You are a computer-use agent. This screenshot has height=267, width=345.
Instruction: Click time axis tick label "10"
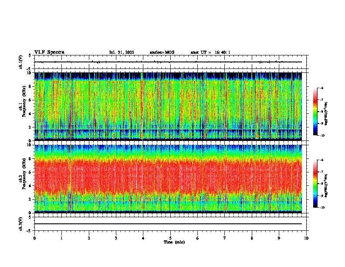coord(306,238)
